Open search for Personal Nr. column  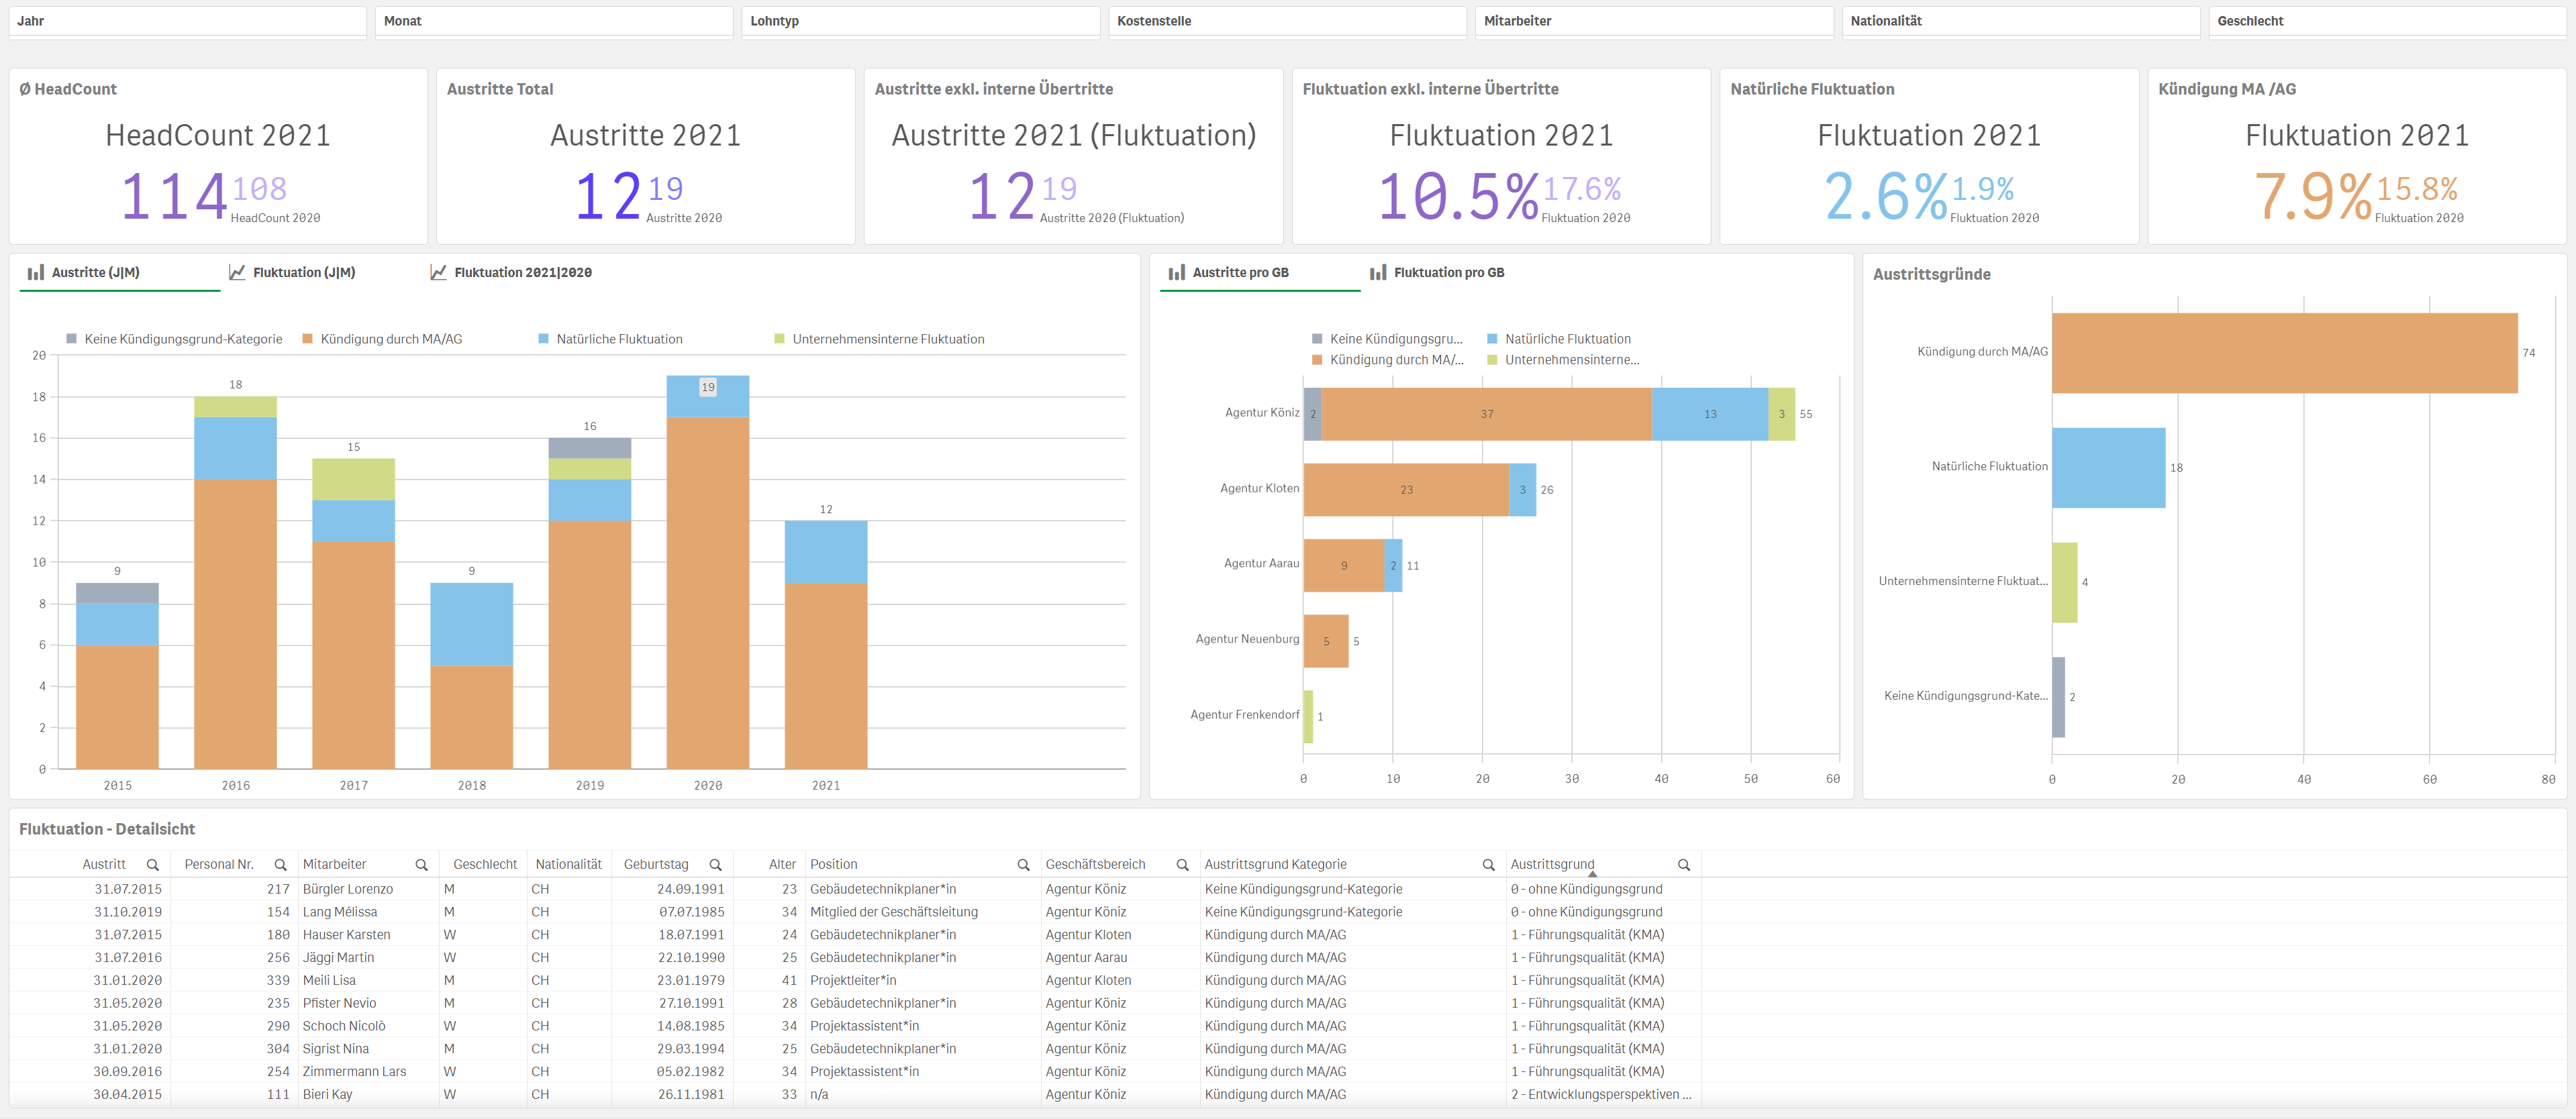point(281,865)
